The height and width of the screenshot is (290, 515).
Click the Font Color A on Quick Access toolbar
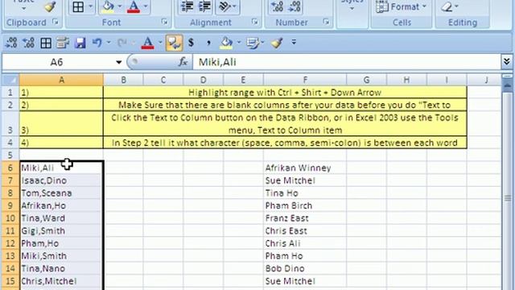pyautogui.click(x=148, y=43)
